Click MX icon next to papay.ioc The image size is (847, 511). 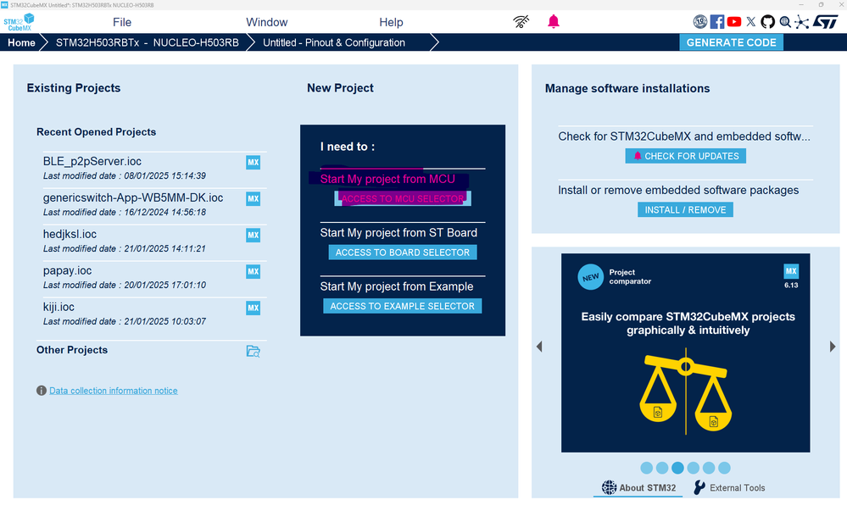[x=253, y=271]
